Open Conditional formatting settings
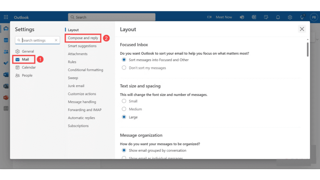 point(86,70)
